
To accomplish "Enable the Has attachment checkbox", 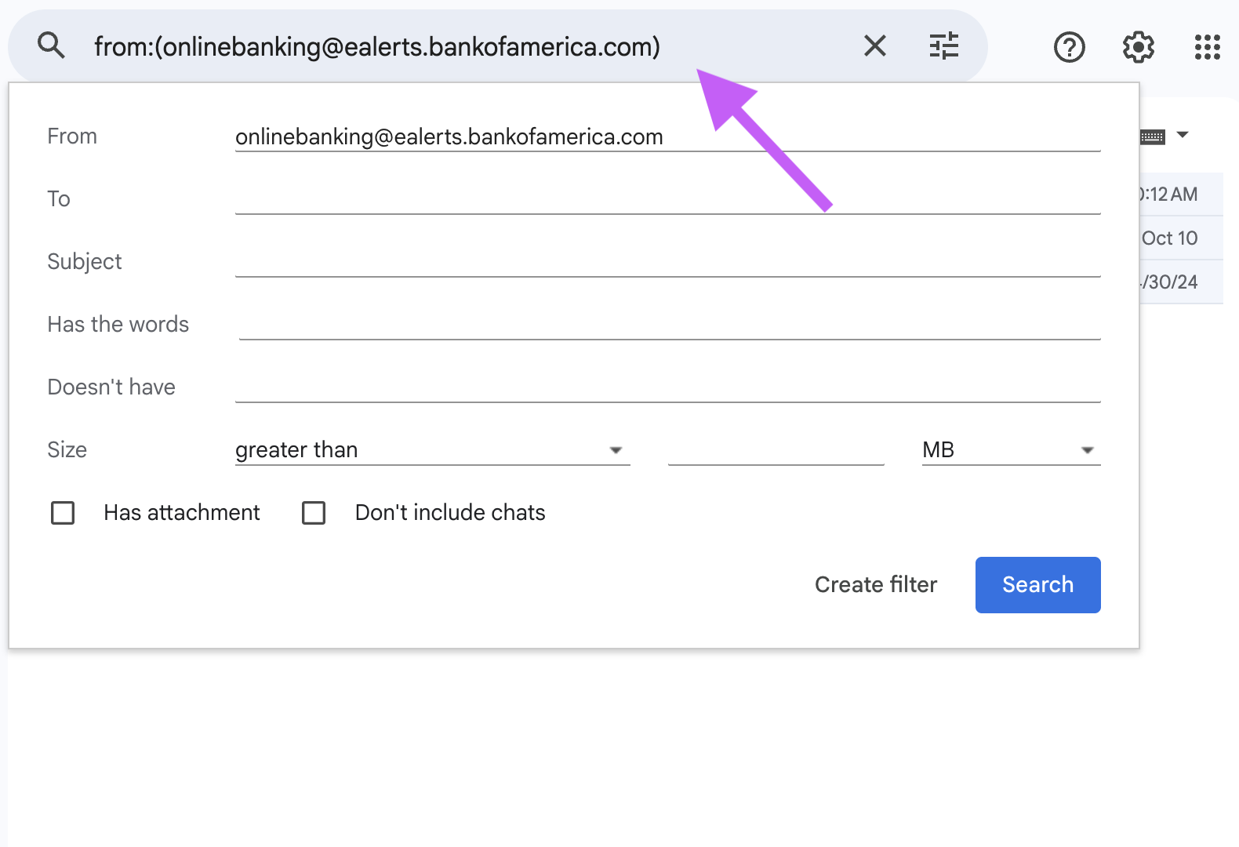I will click(63, 513).
